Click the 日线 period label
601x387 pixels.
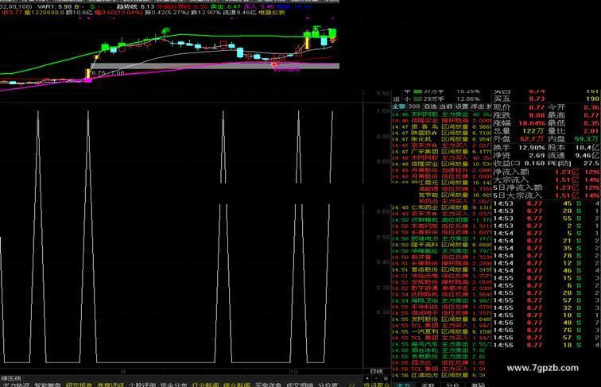point(377,371)
